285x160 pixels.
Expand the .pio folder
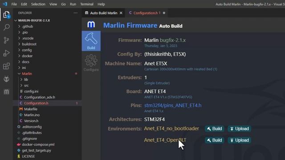point(25,32)
